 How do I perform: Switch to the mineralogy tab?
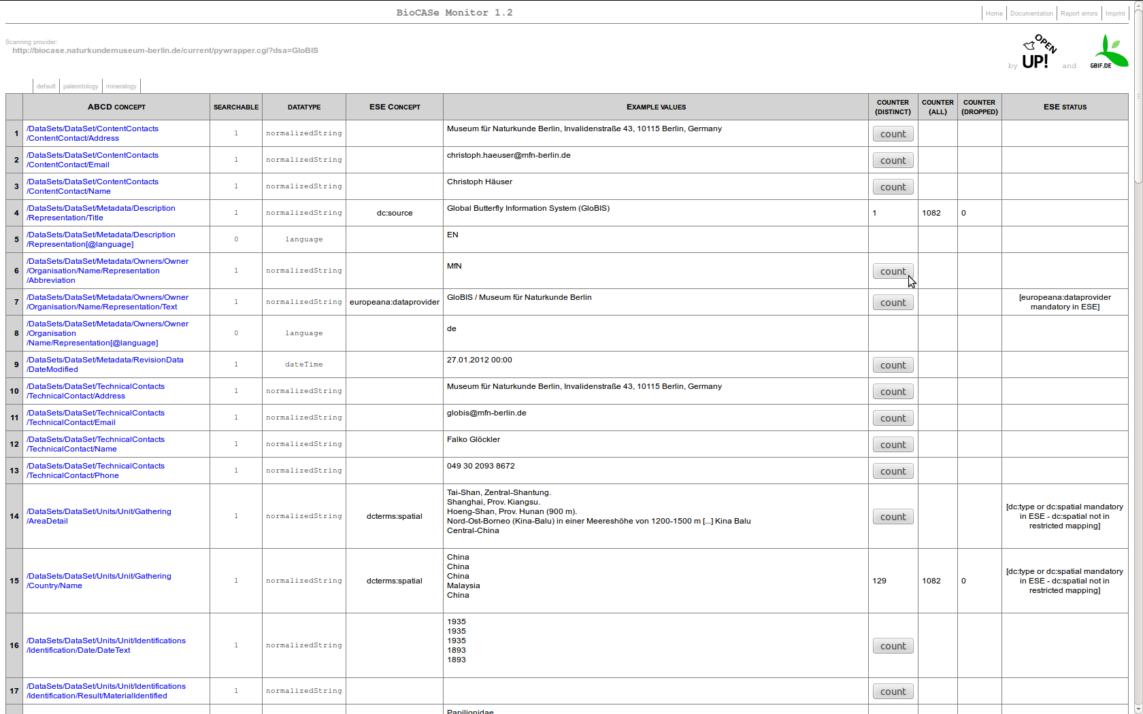[x=121, y=86]
